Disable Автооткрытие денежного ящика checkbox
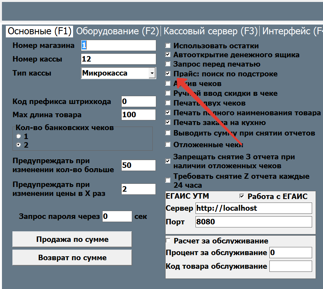This screenshot has width=323, height=289. tap(168, 55)
